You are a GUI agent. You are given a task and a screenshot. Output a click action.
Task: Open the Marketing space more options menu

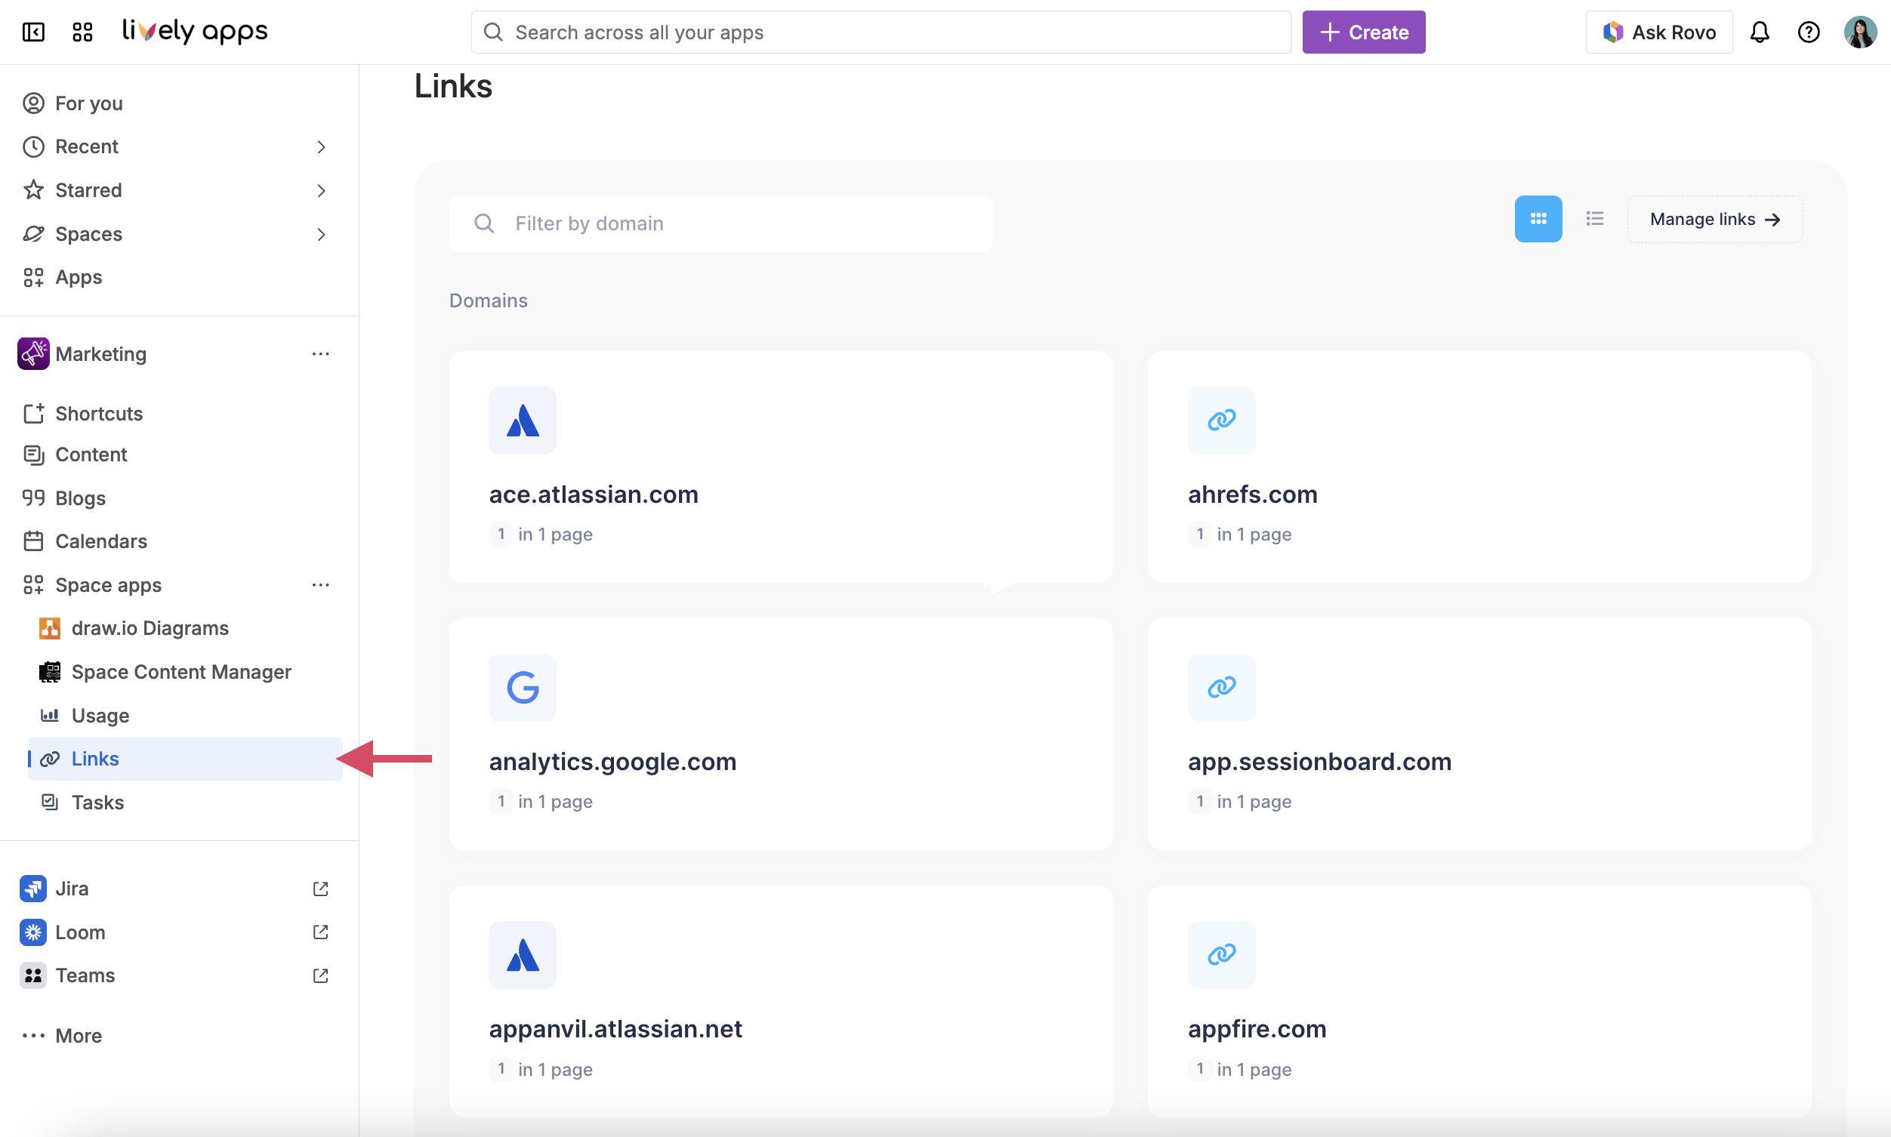[x=321, y=353]
